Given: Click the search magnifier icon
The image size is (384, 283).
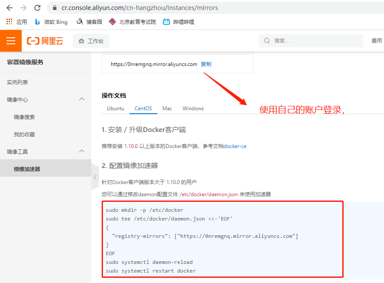Looking at the screenshot, I should [267, 41].
